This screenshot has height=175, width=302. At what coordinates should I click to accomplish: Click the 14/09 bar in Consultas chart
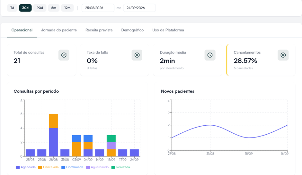coord(100,153)
